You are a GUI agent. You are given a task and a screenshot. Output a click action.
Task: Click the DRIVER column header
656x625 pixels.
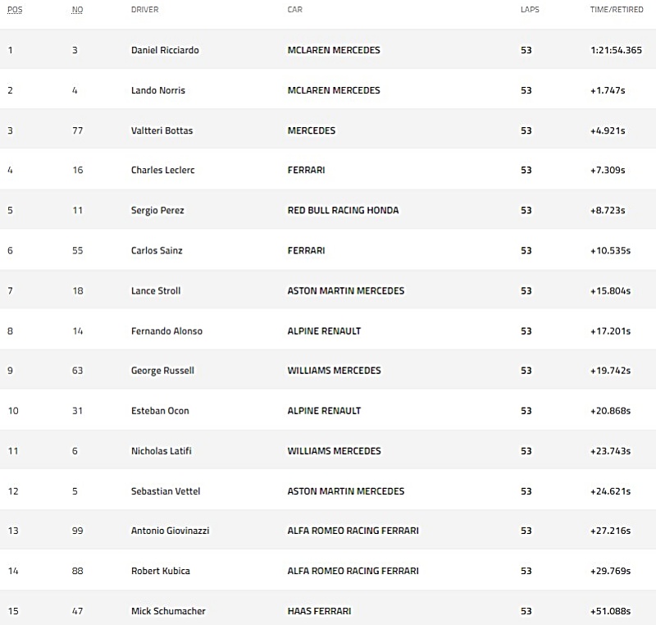[x=145, y=10]
